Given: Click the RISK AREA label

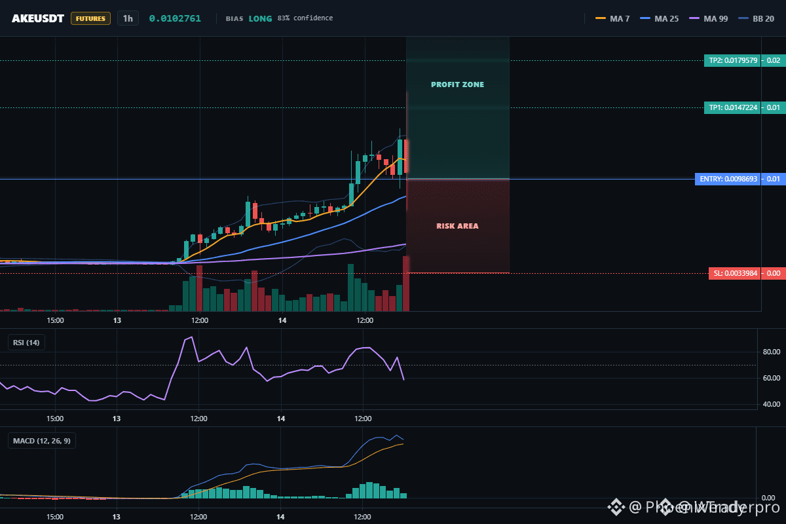Looking at the screenshot, I should pos(457,226).
